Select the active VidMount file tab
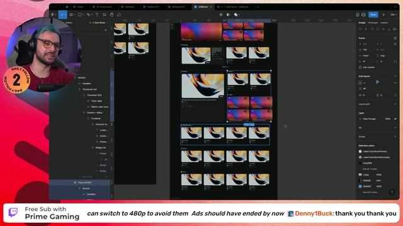403x226 pixels. [203, 7]
